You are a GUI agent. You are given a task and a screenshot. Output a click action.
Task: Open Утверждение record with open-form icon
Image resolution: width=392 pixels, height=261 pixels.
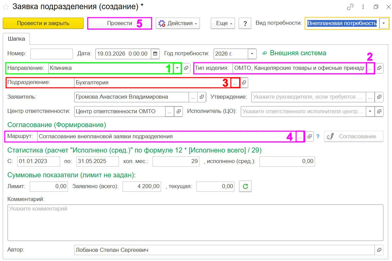379,97
